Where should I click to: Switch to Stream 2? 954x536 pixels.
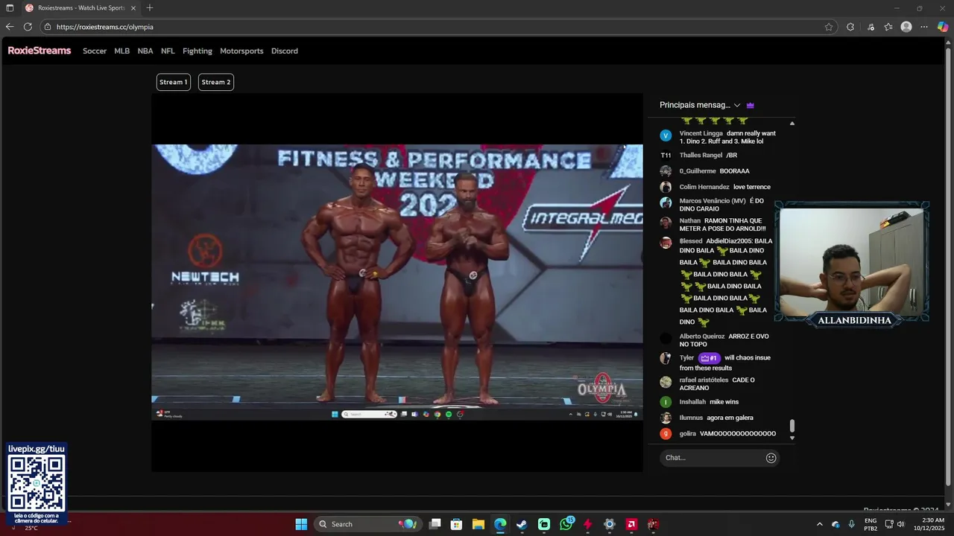216,82
